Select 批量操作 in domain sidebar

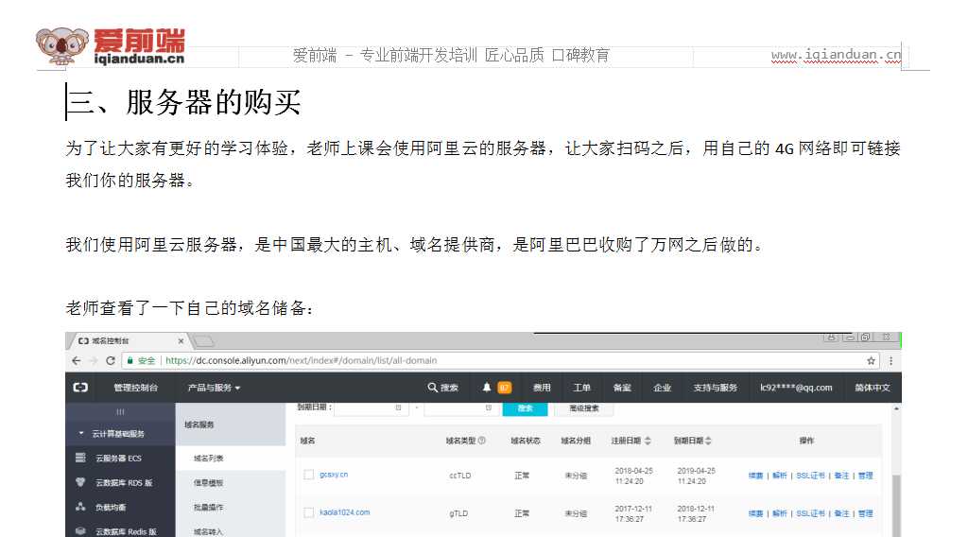pos(209,508)
